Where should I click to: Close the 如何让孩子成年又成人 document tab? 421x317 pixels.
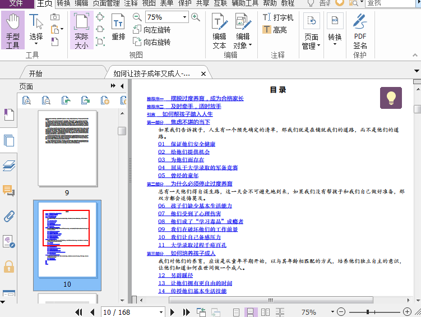tap(203, 73)
